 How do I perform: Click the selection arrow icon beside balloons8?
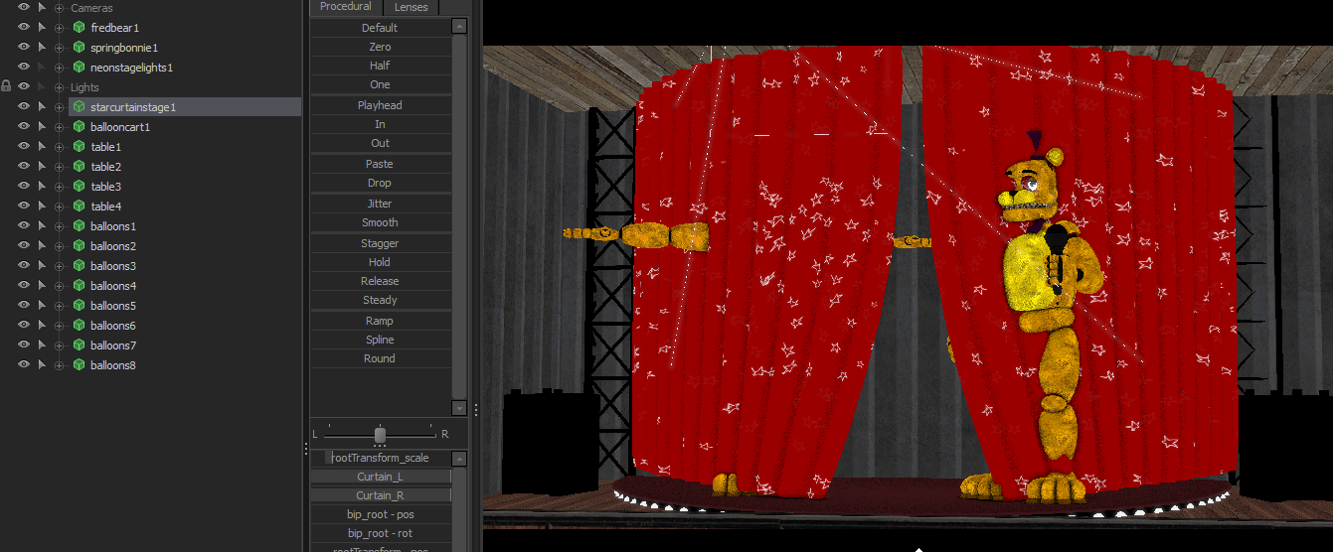tap(42, 365)
